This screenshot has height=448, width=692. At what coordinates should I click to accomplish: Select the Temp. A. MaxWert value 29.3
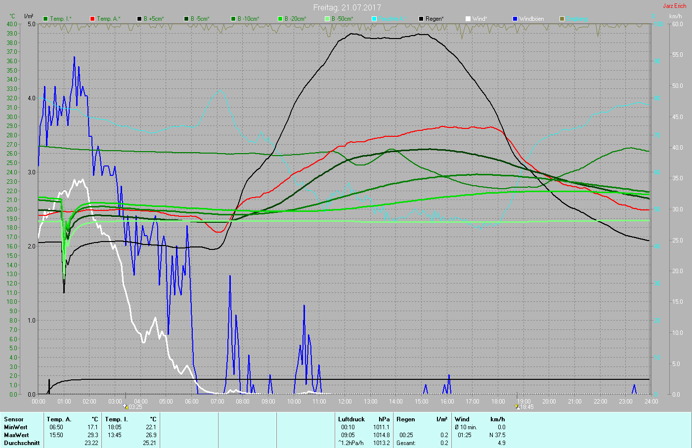tap(92, 435)
